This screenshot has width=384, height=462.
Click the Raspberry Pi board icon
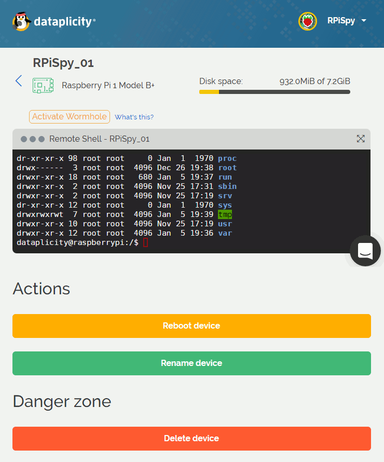(x=43, y=85)
